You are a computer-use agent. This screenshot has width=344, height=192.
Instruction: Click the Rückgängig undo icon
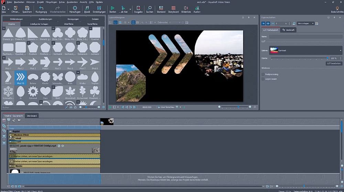41,8
